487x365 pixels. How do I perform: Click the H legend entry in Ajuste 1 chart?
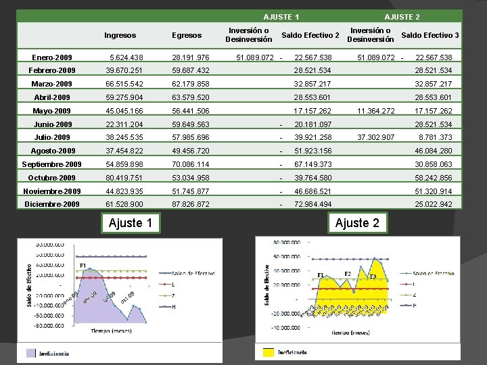click(x=168, y=307)
